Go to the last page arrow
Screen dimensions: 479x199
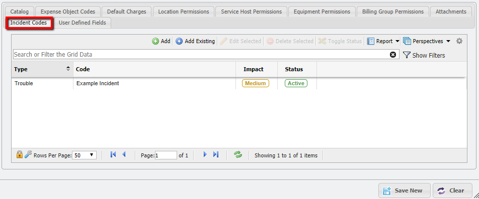[216, 154]
